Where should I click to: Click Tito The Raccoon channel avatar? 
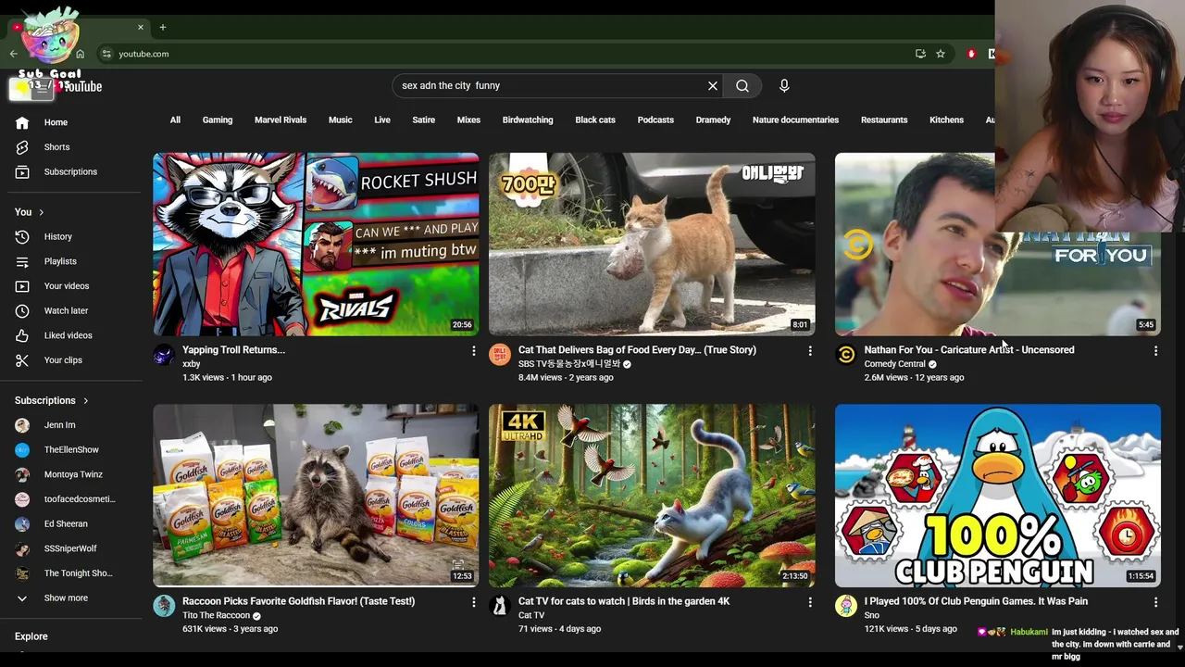[164, 606]
